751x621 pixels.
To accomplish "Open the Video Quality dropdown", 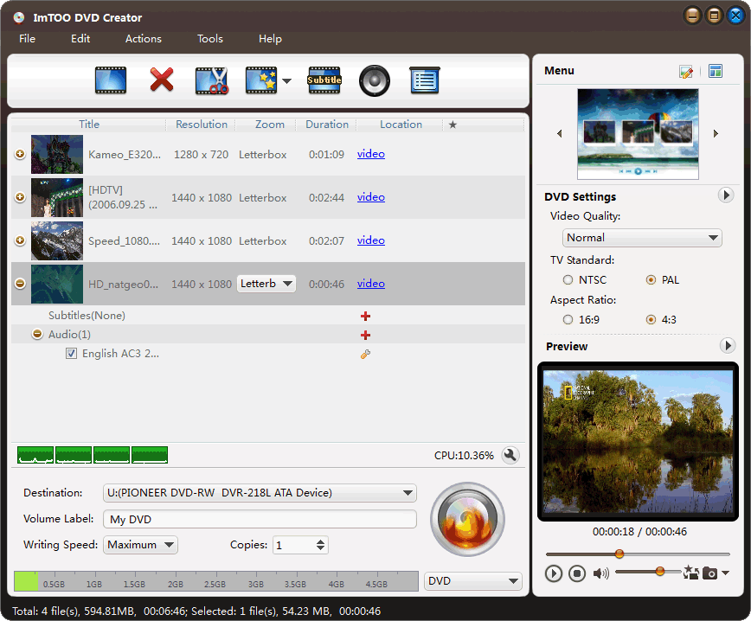I will pyautogui.click(x=642, y=238).
